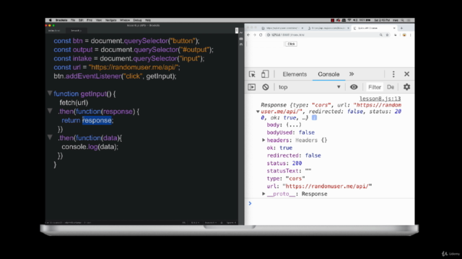
Task: Reload the page in Chrome
Action: pyautogui.click(x=261, y=35)
